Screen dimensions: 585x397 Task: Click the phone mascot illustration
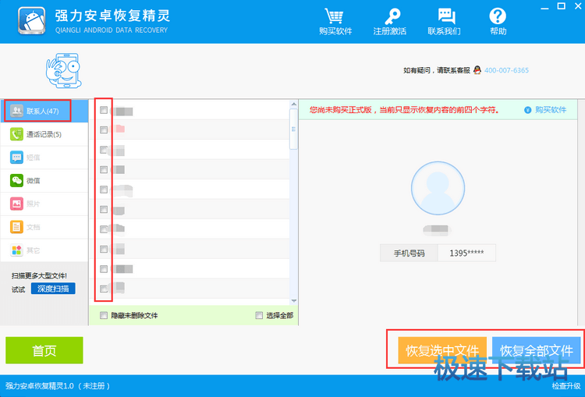click(64, 70)
